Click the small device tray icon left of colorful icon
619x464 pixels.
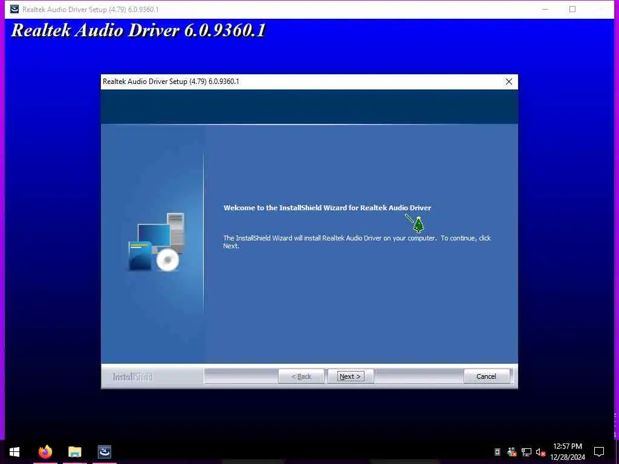click(497, 452)
